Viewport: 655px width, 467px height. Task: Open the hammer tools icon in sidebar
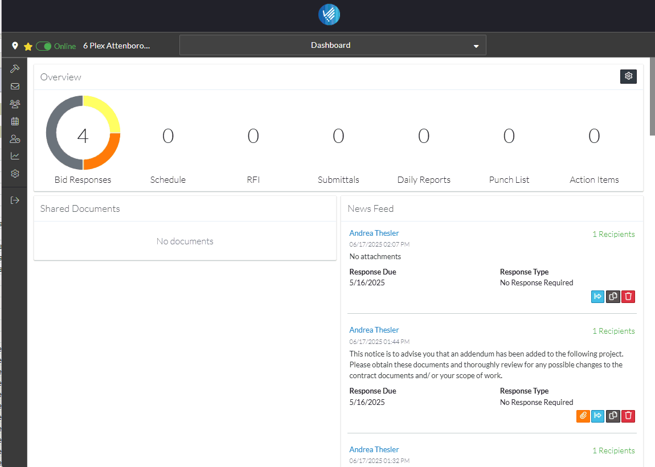[x=15, y=69]
